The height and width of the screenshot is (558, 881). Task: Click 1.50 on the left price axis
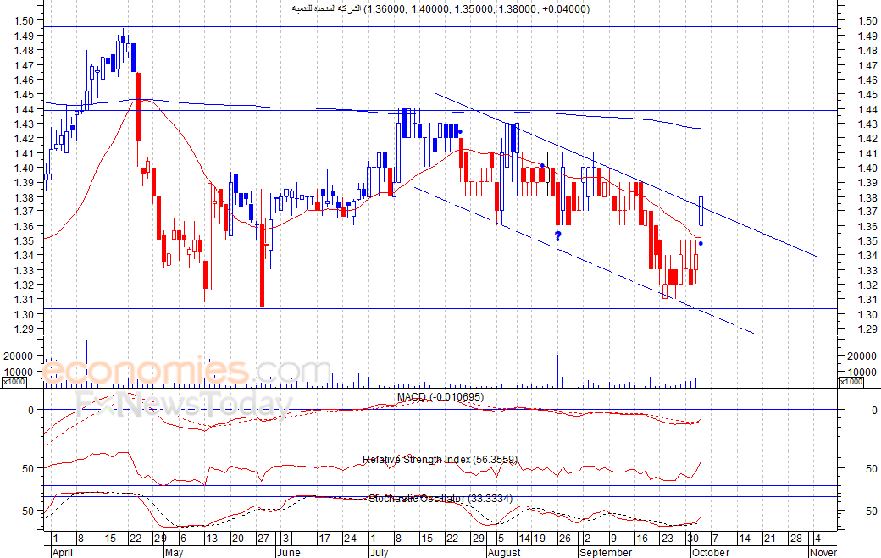pyautogui.click(x=25, y=21)
